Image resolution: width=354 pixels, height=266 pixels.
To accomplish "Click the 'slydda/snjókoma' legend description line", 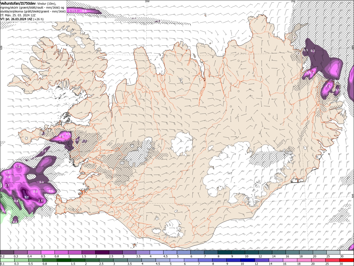I will [33, 11].
